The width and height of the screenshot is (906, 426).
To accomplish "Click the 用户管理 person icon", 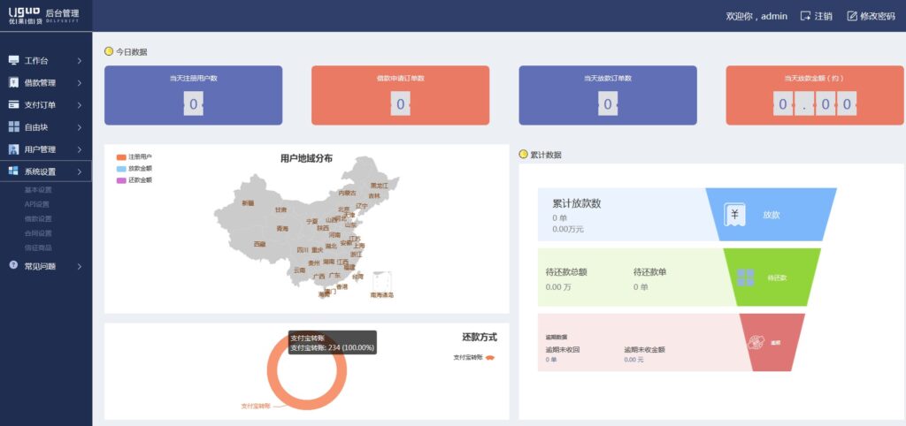I will tap(14, 149).
